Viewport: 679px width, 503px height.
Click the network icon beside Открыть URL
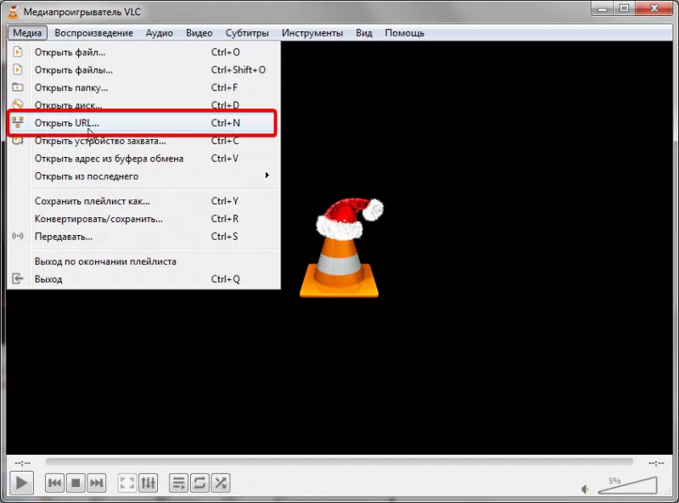pyautogui.click(x=18, y=122)
